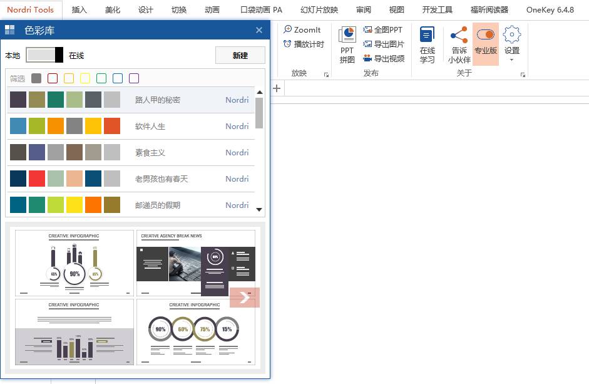This screenshot has width=589, height=384.
Task: Filter palettes by gray
Action: click(36, 78)
